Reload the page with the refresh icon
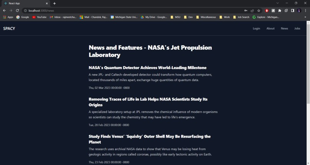Image resolution: width=310 pixels, height=165 pixels. click(x=17, y=10)
